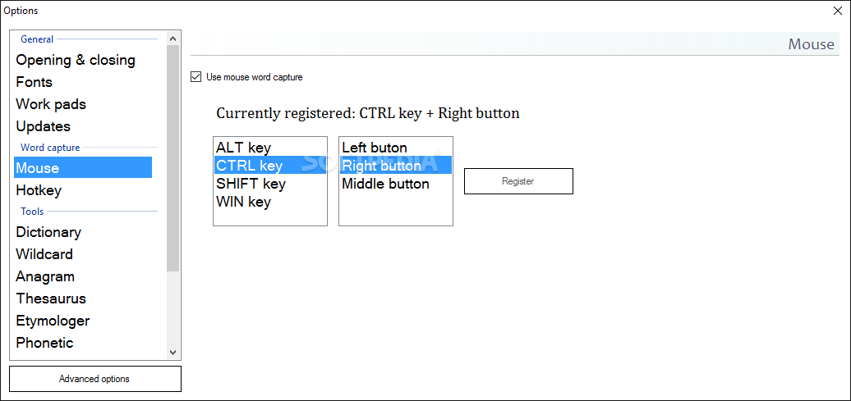851x401 pixels.
Task: Open the Updates options section
Action: (x=44, y=126)
